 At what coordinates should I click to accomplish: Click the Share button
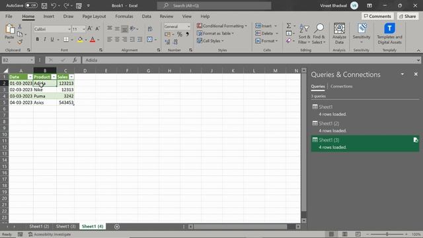pyautogui.click(x=408, y=17)
